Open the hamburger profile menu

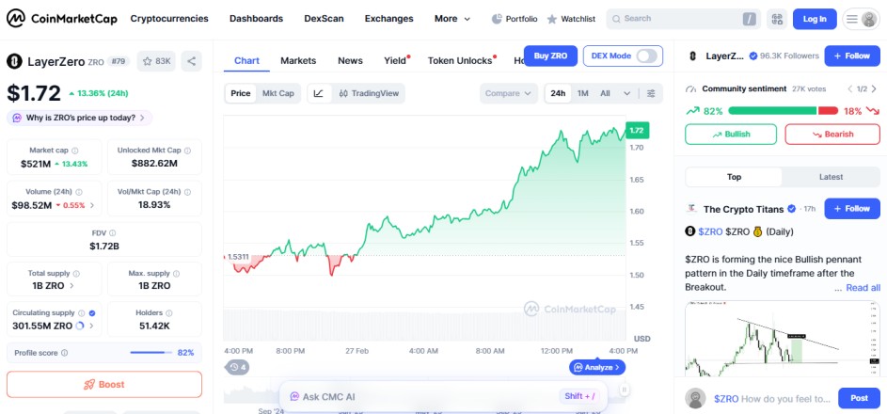pyautogui.click(x=861, y=19)
